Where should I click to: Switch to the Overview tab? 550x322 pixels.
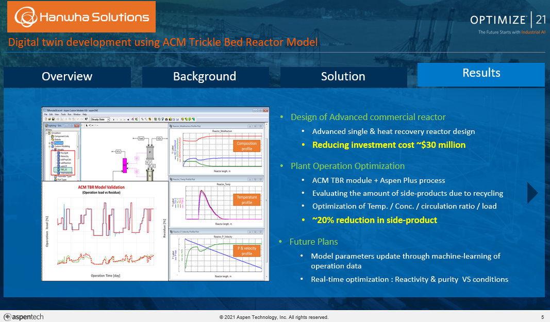tap(67, 77)
